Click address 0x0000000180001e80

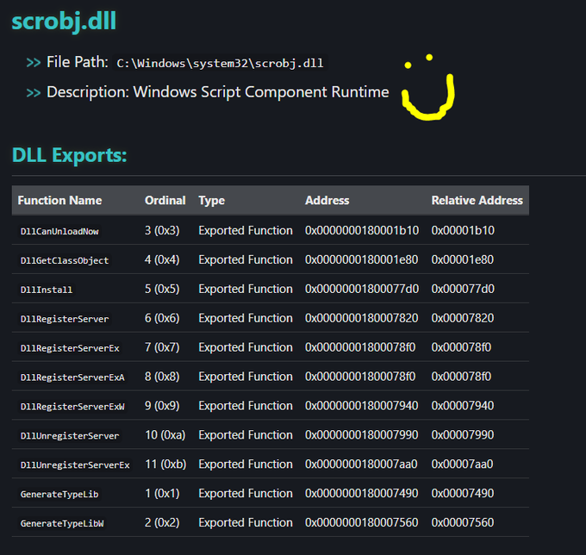pos(362,259)
